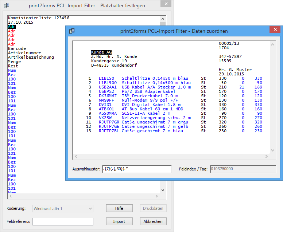Viewport: 283px width, 232px height.
Task: Select the highlighted Adr placeholder line
Action: click(x=12, y=27)
